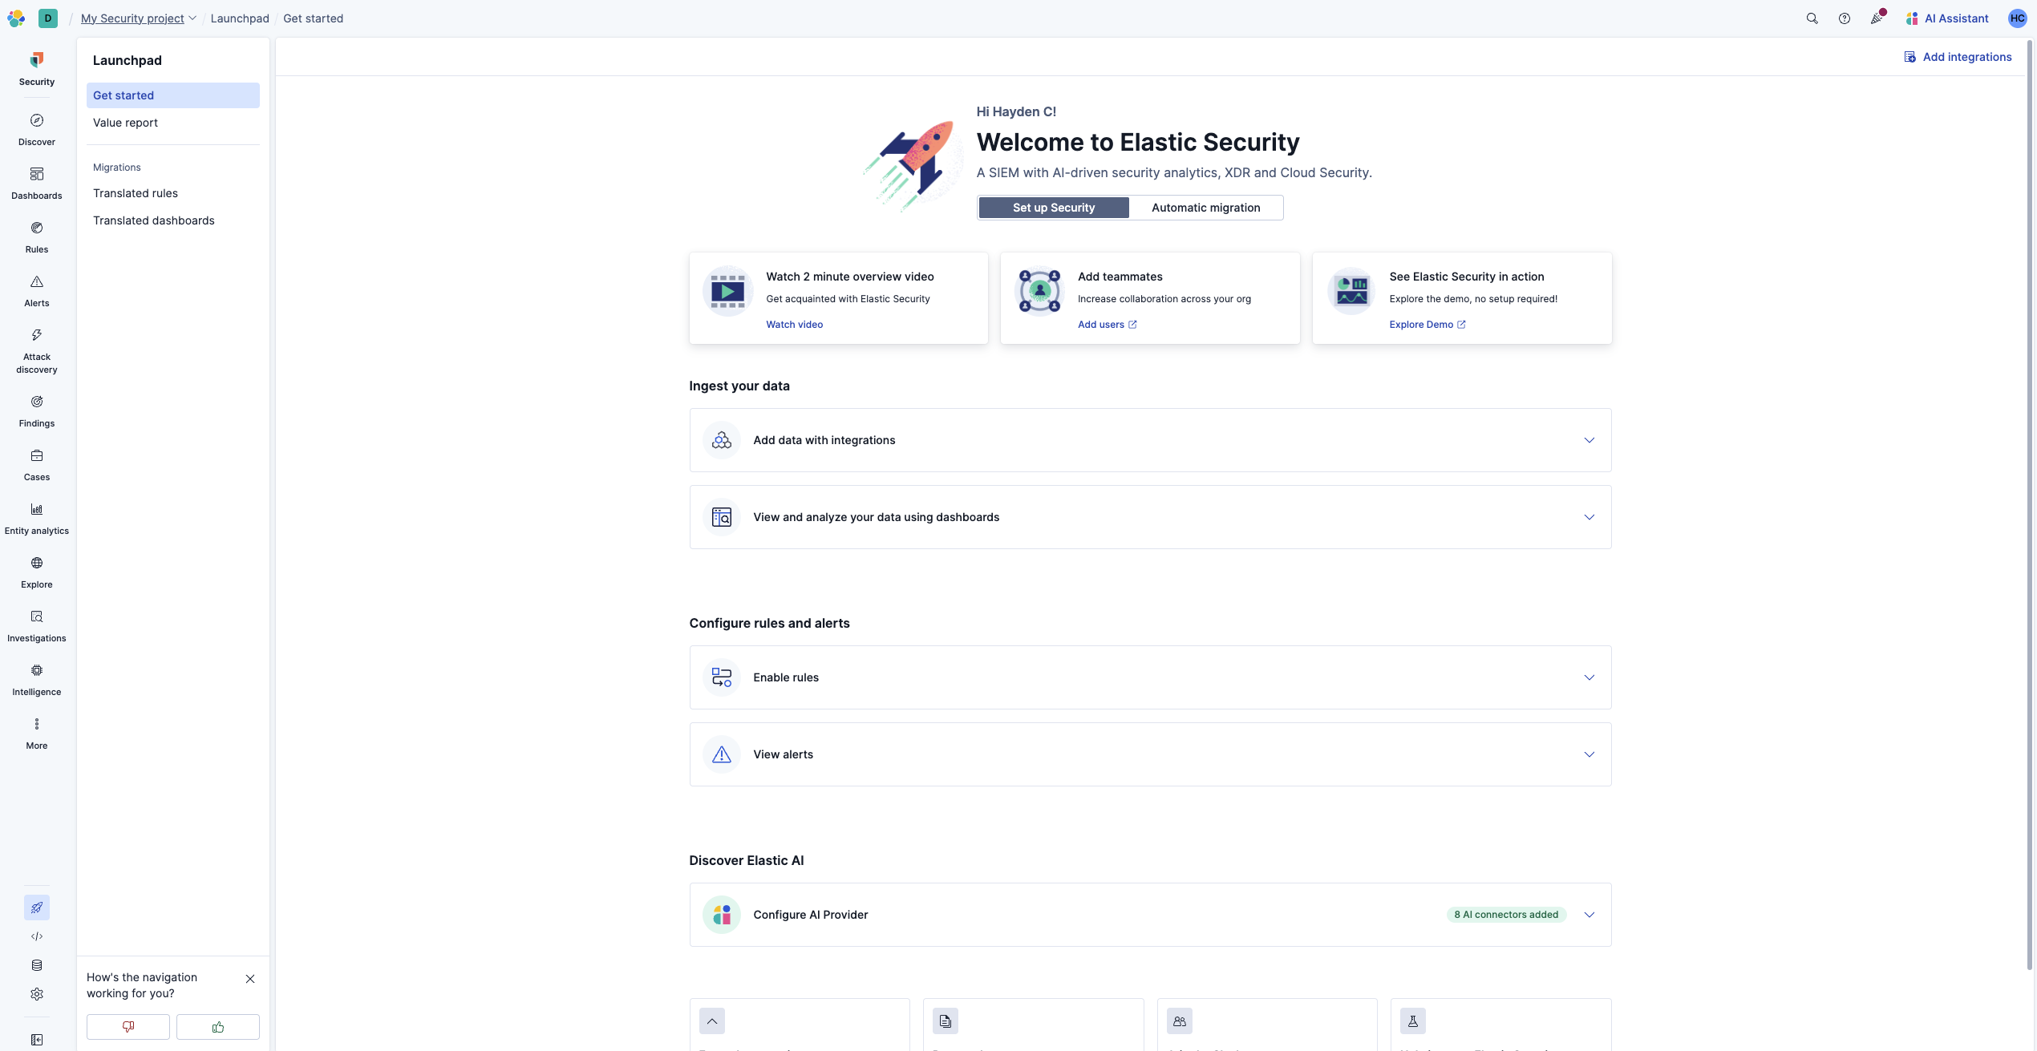
Task: Click Add integrations button
Action: coord(1958,57)
